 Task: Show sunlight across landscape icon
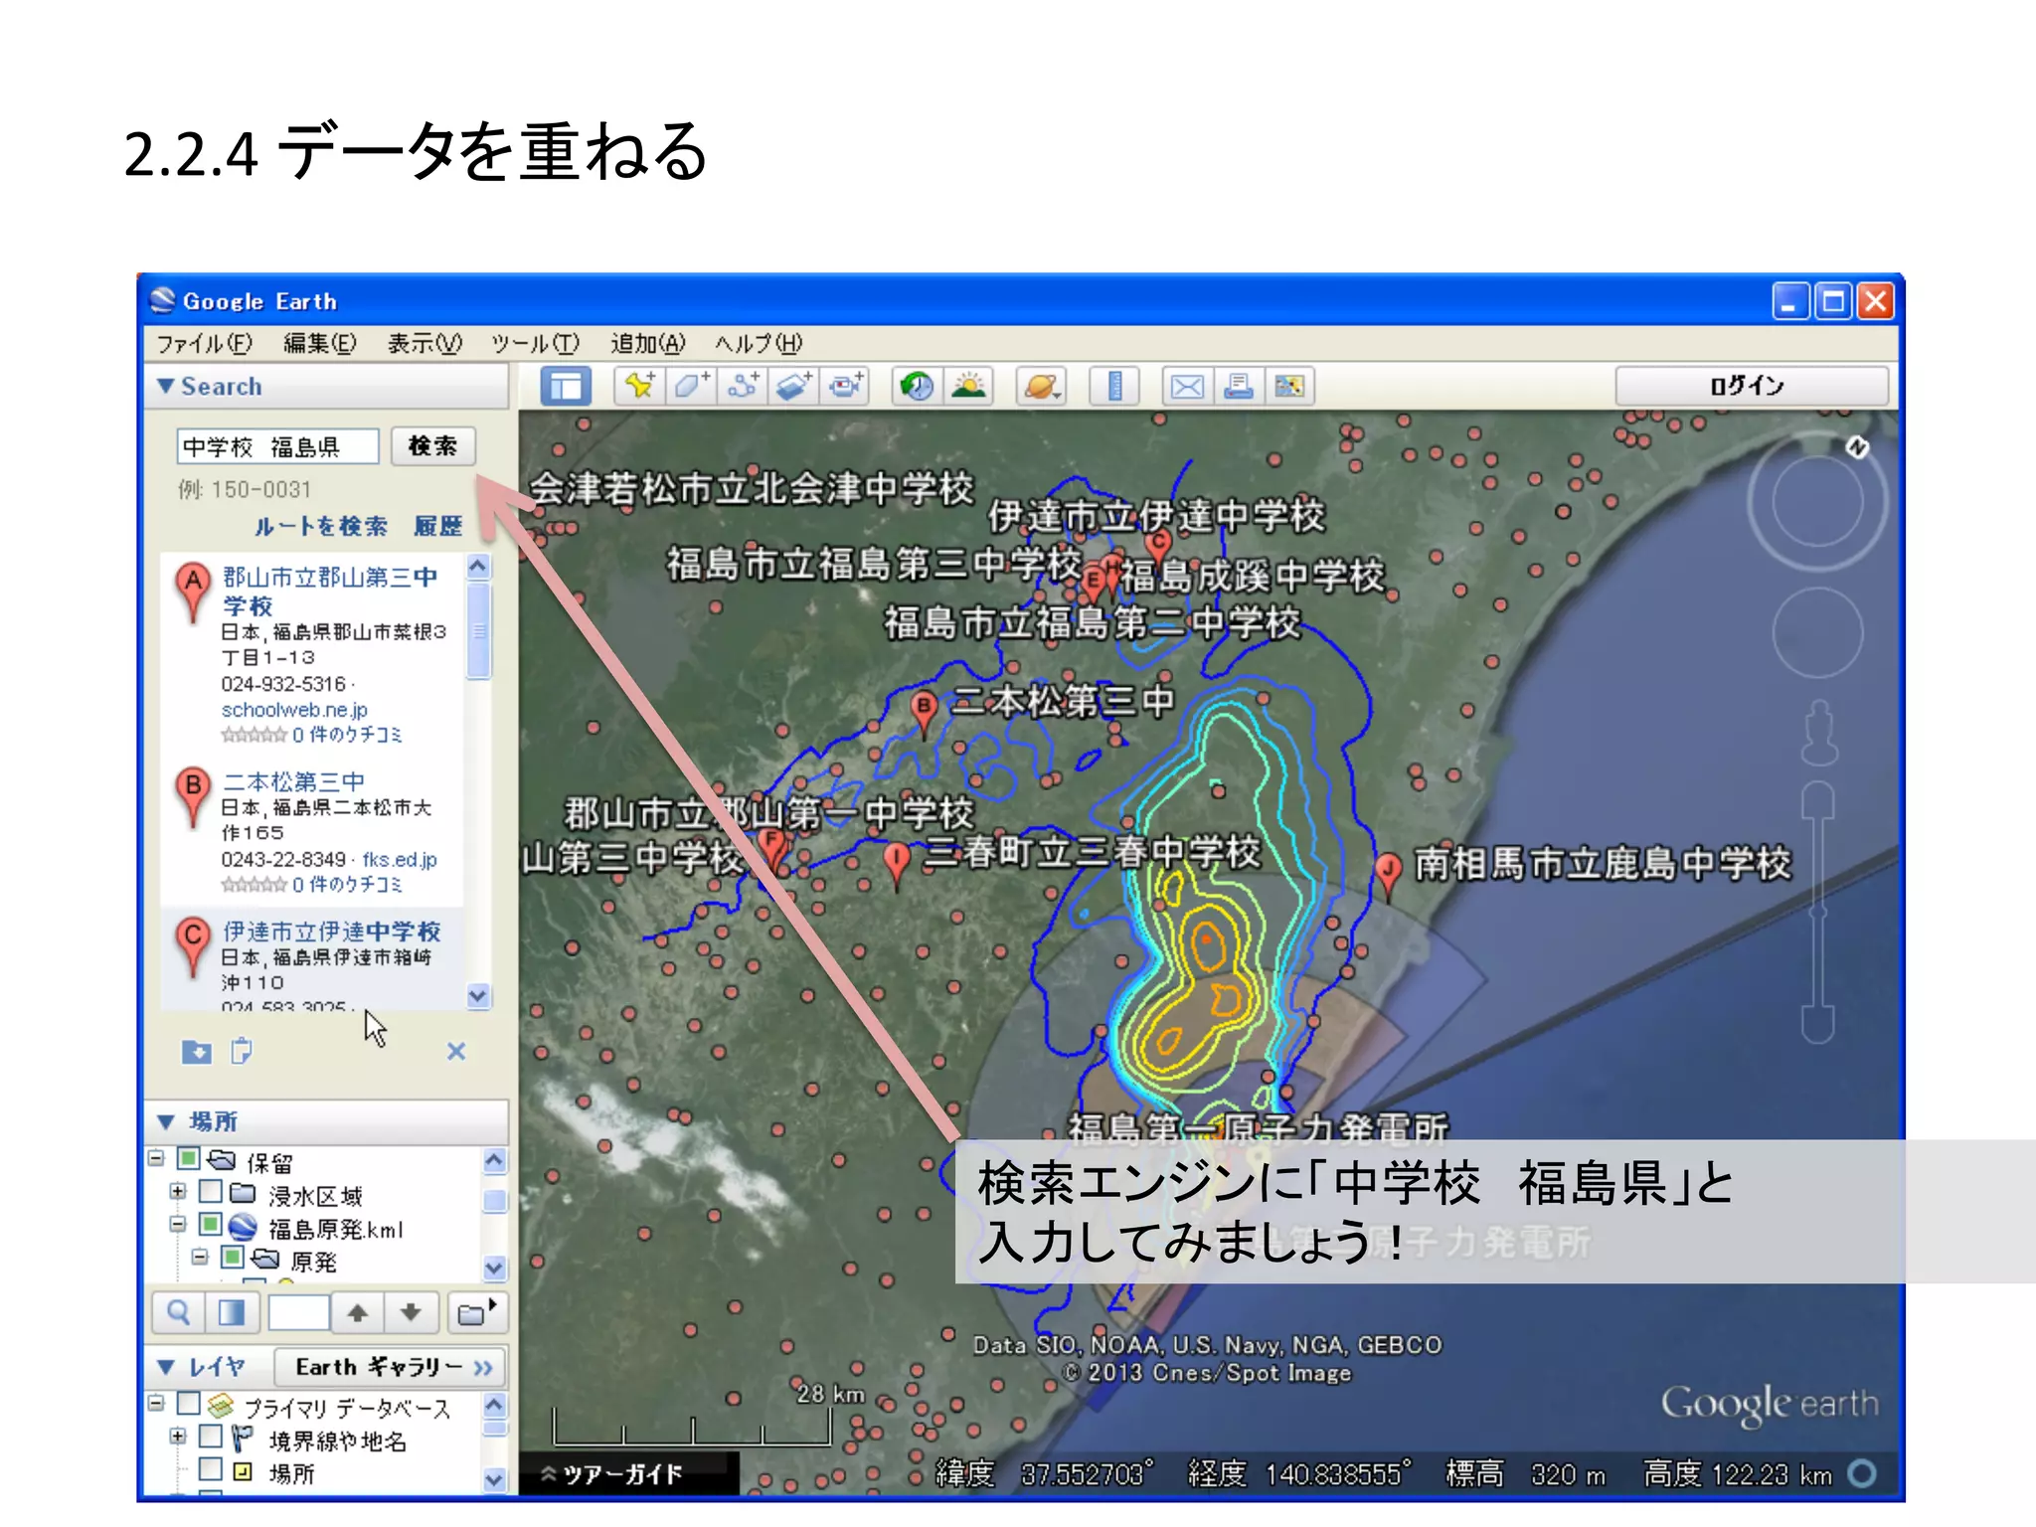pos(968,386)
